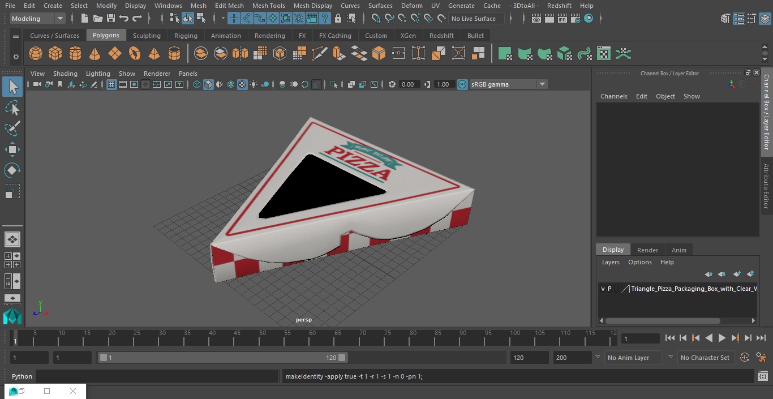Activate the Select tool arrow

[x=12, y=87]
